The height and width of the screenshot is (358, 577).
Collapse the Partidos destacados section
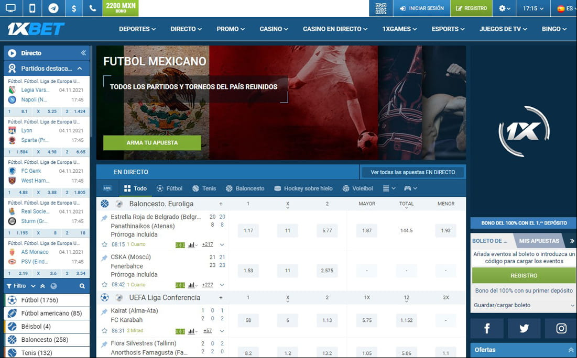[x=80, y=69]
